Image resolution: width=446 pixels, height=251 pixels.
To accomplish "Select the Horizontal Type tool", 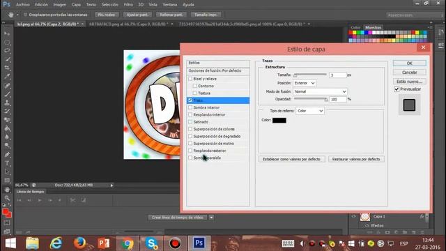I will [x=7, y=163].
